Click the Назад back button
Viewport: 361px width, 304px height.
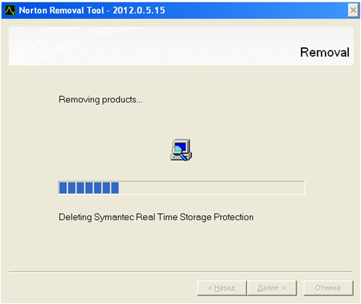pos(222,288)
